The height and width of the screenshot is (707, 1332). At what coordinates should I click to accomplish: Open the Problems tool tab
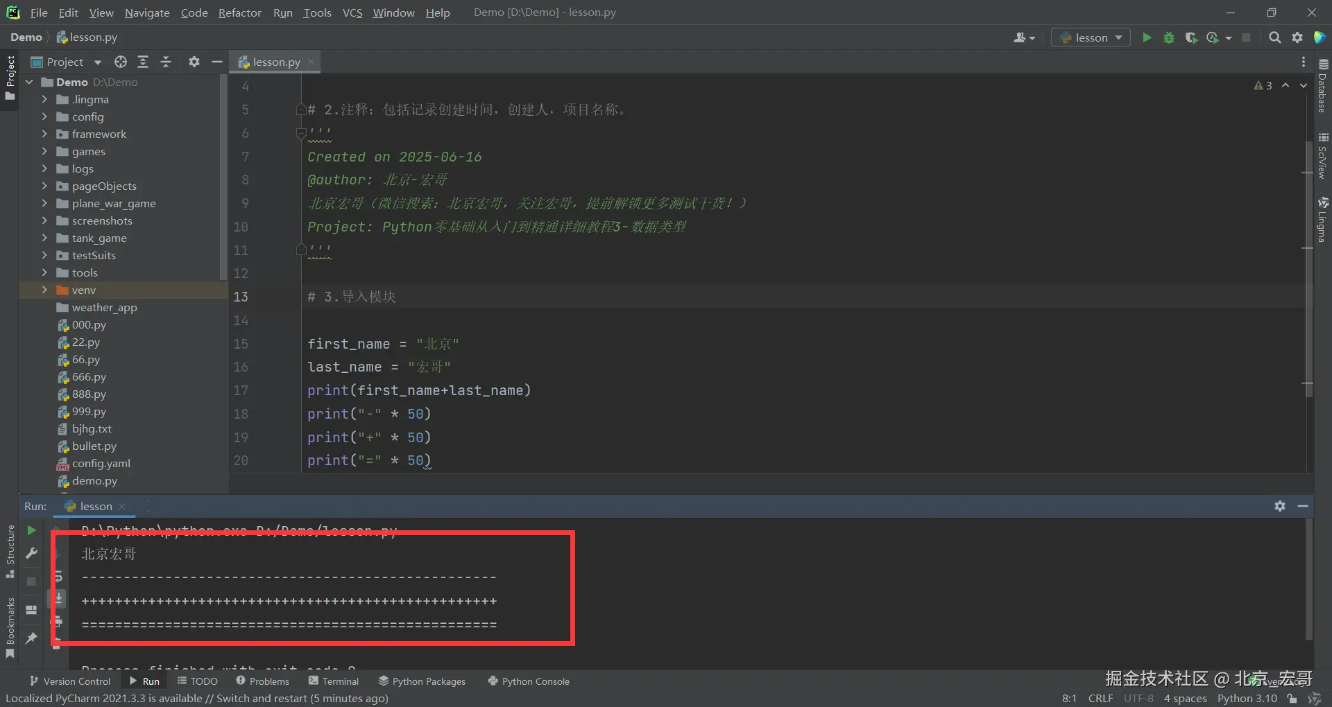pyautogui.click(x=262, y=681)
